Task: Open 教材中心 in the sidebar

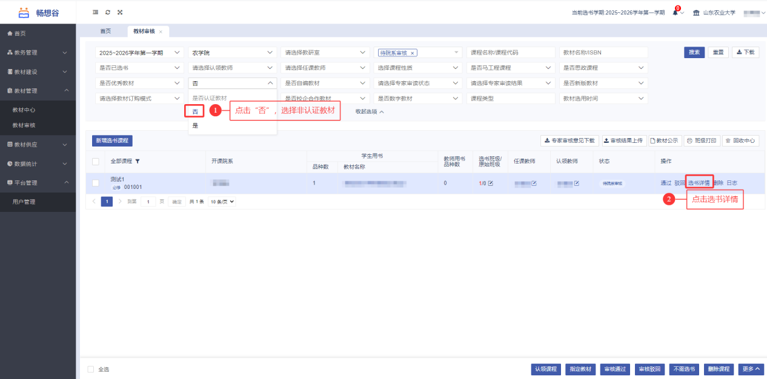Action: 24,110
